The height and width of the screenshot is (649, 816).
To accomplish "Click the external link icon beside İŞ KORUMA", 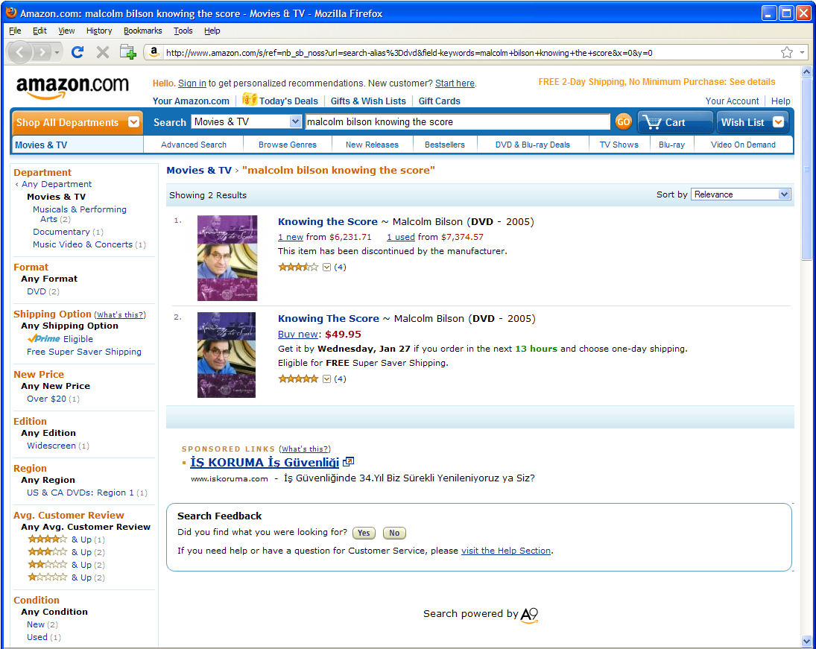I will coord(348,462).
